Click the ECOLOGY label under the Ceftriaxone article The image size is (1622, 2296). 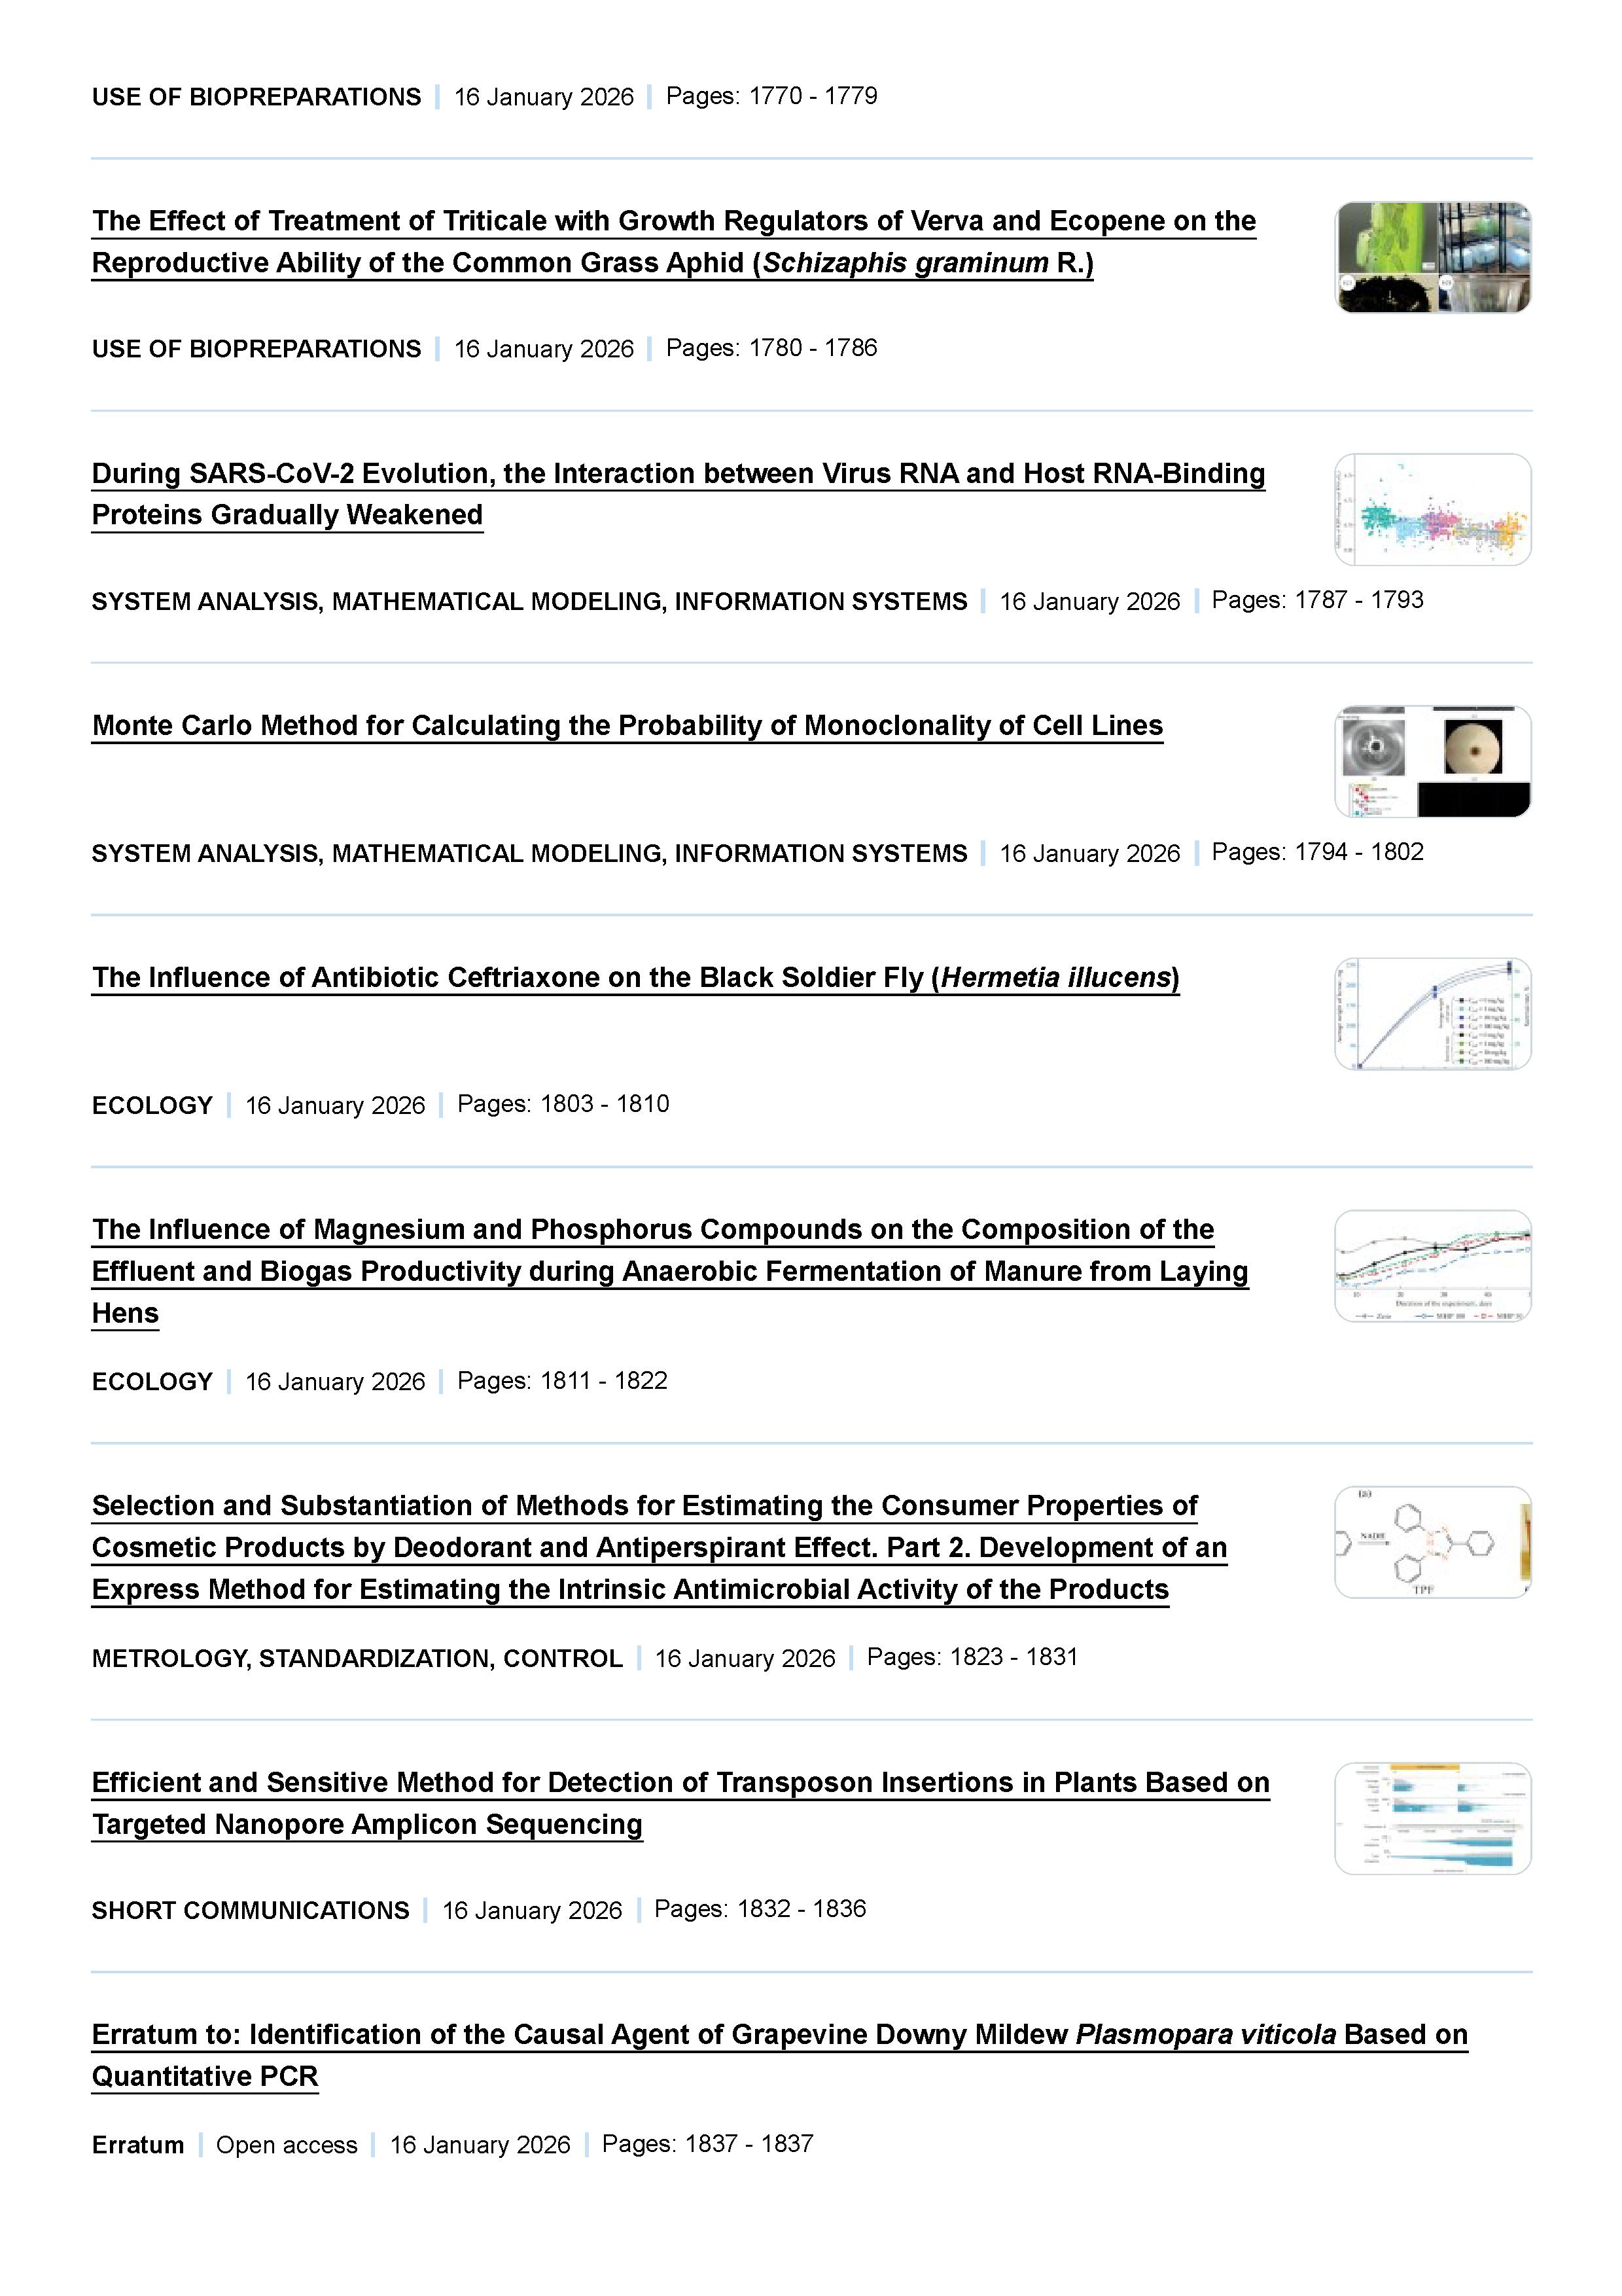(152, 1105)
